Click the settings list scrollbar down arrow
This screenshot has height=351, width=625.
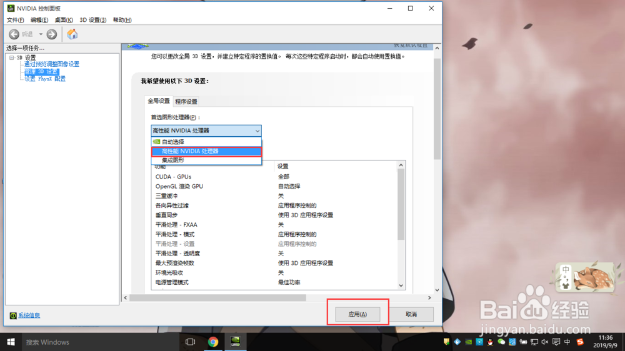pos(401,285)
